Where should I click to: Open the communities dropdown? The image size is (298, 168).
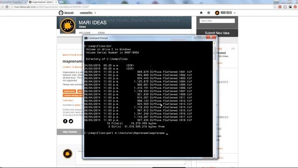coord(88,13)
